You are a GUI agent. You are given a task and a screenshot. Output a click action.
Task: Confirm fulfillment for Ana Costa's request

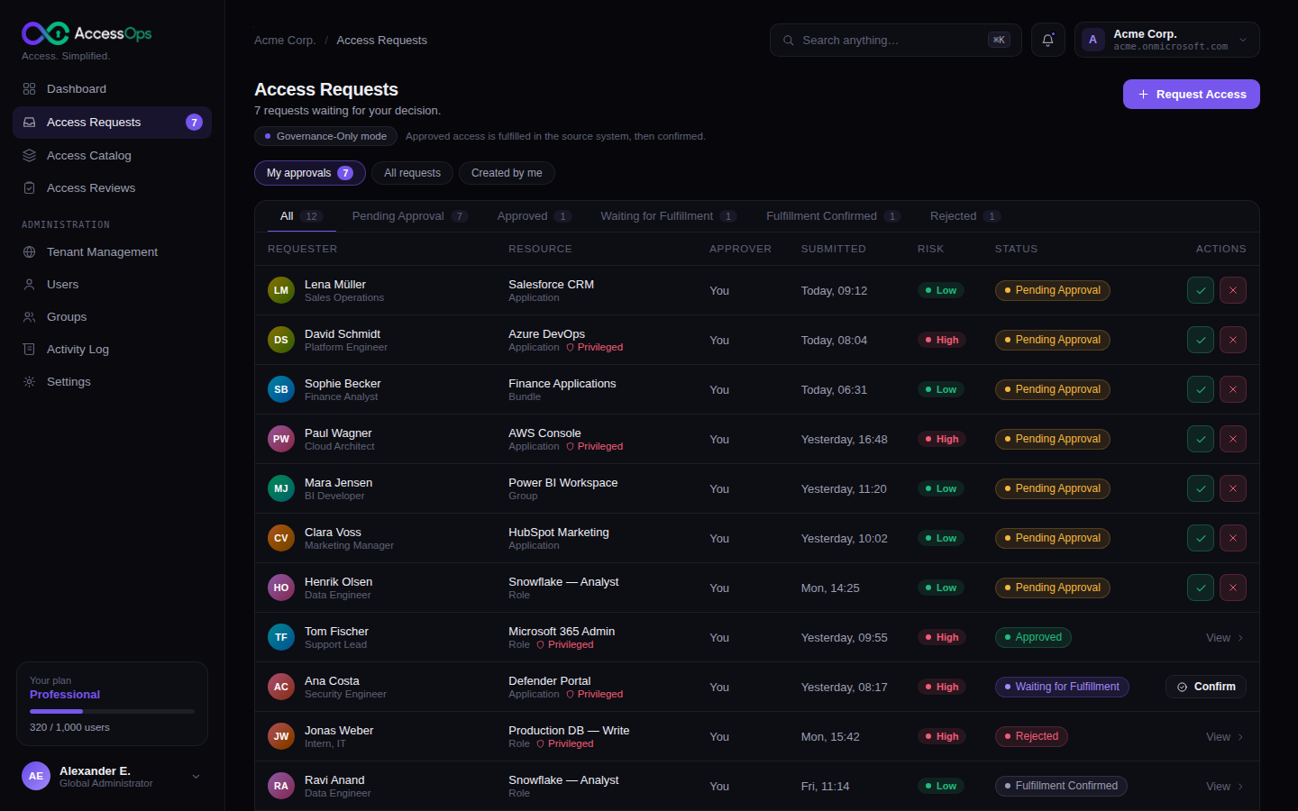pyautogui.click(x=1206, y=687)
